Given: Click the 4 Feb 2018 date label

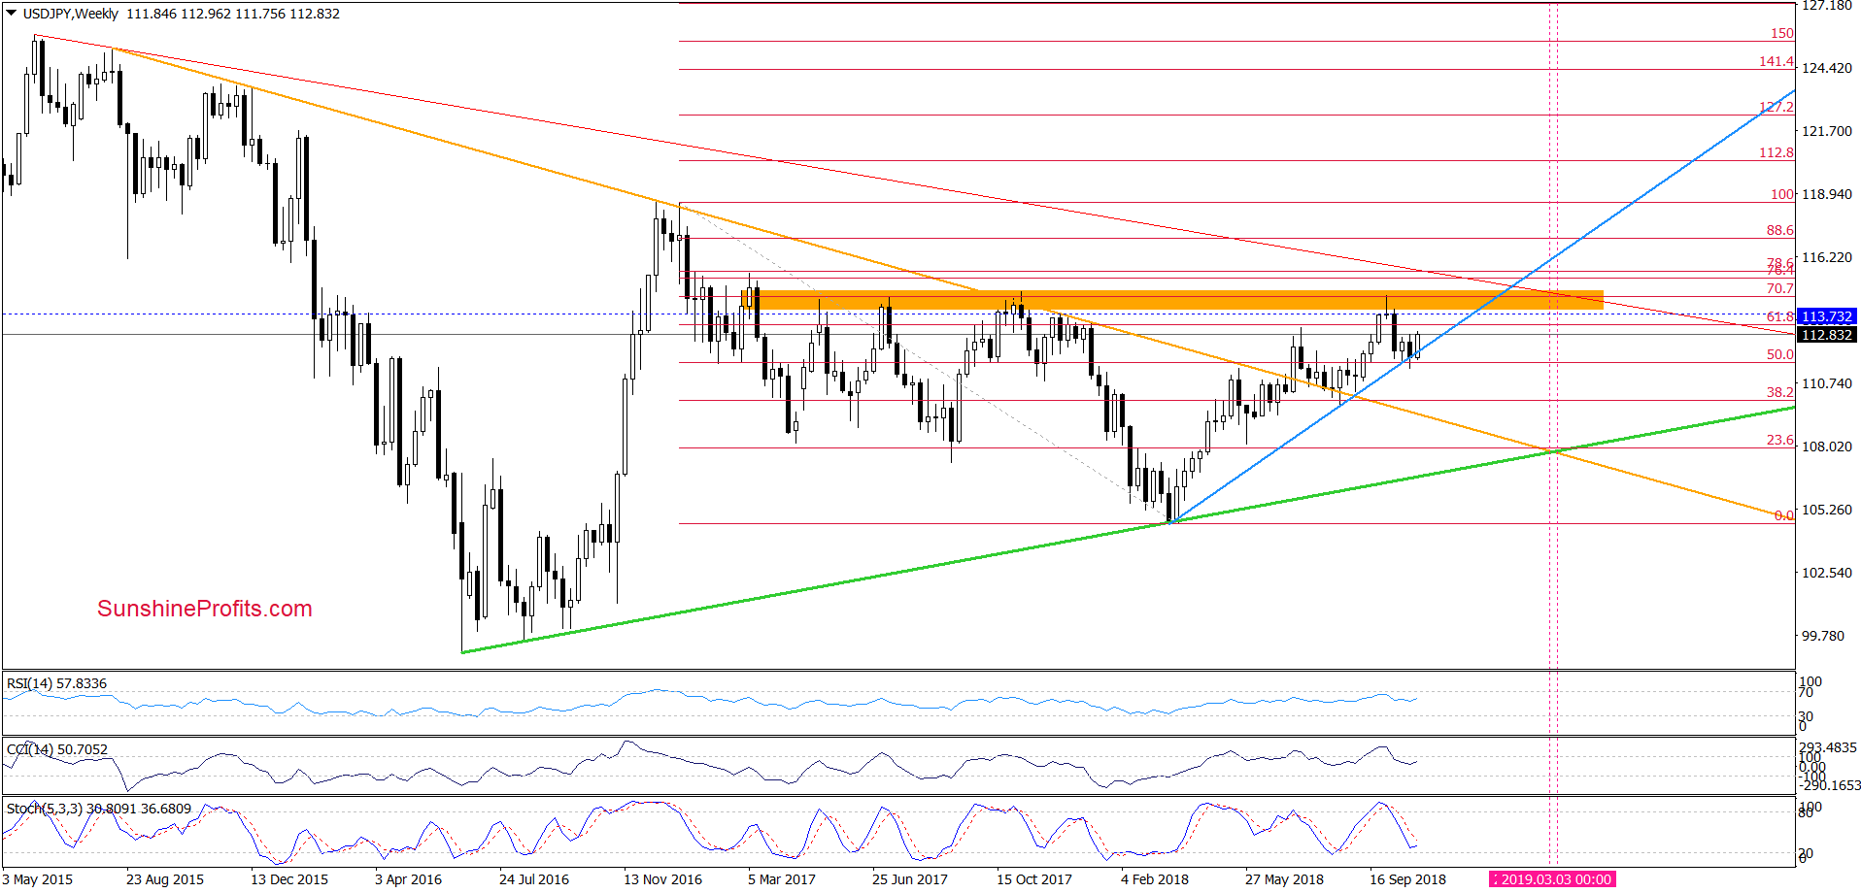Looking at the screenshot, I should pos(1155,879).
